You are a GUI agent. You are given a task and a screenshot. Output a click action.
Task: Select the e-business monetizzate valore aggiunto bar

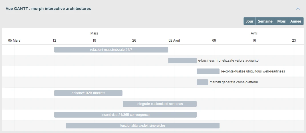(182, 61)
